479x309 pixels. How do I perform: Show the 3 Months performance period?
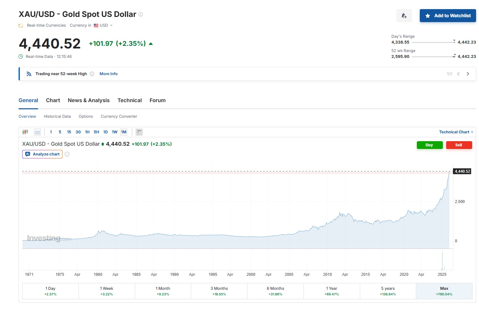coord(219,291)
